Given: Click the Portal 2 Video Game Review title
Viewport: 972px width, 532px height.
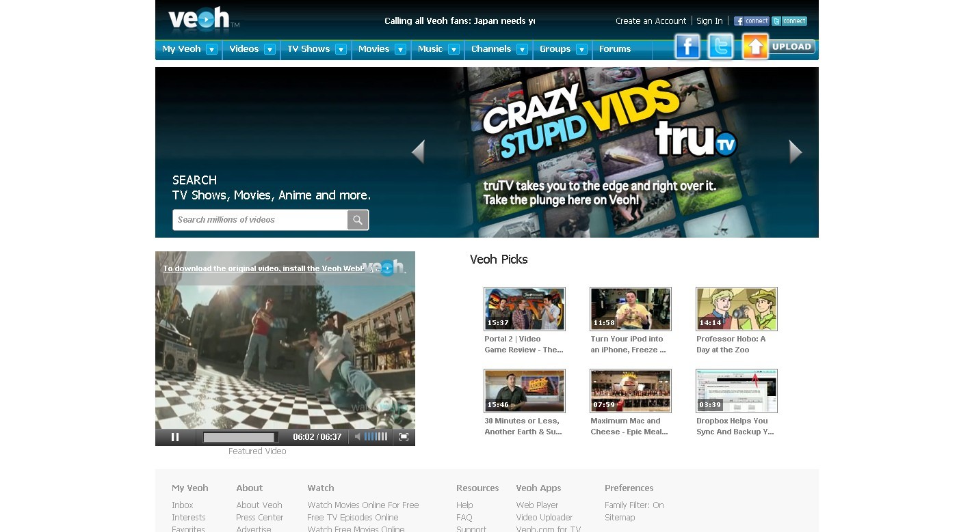Looking at the screenshot, I should point(524,344).
